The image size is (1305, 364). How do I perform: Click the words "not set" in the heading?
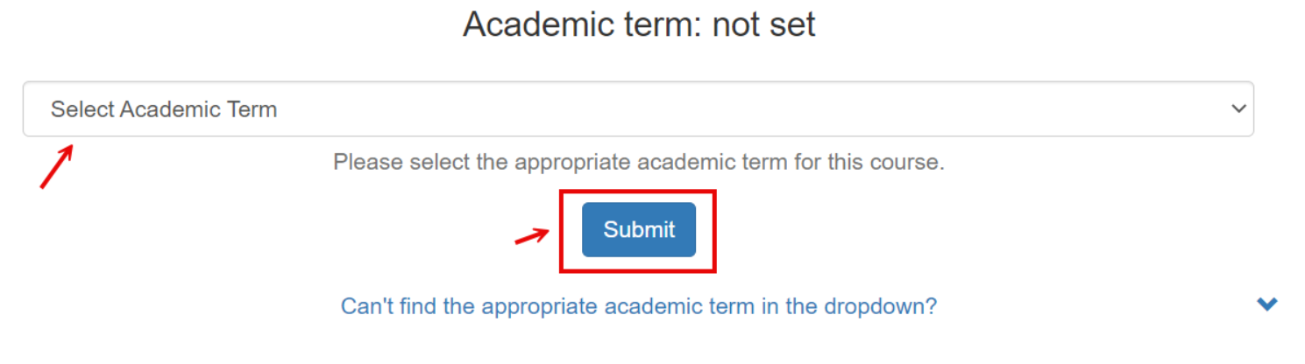pos(763,24)
